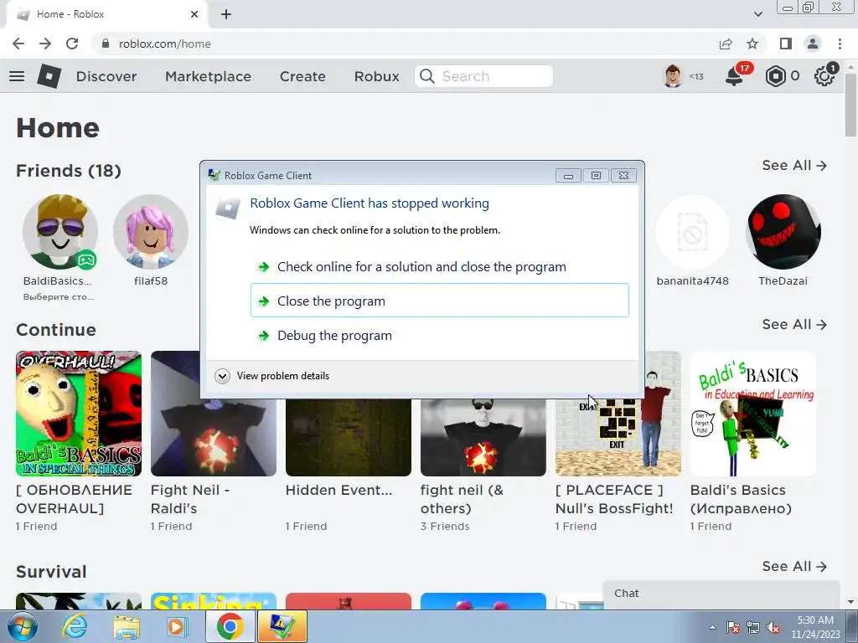Open TheDazai friend avatar
Viewport: 858px width, 643px height.
click(783, 232)
